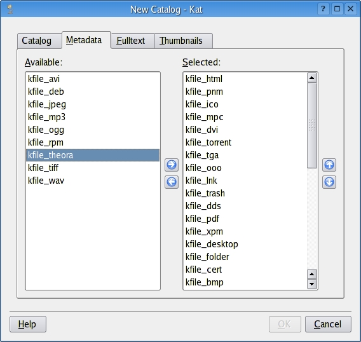This screenshot has height=342, width=361.
Task: Click the Help button
Action: (28, 324)
